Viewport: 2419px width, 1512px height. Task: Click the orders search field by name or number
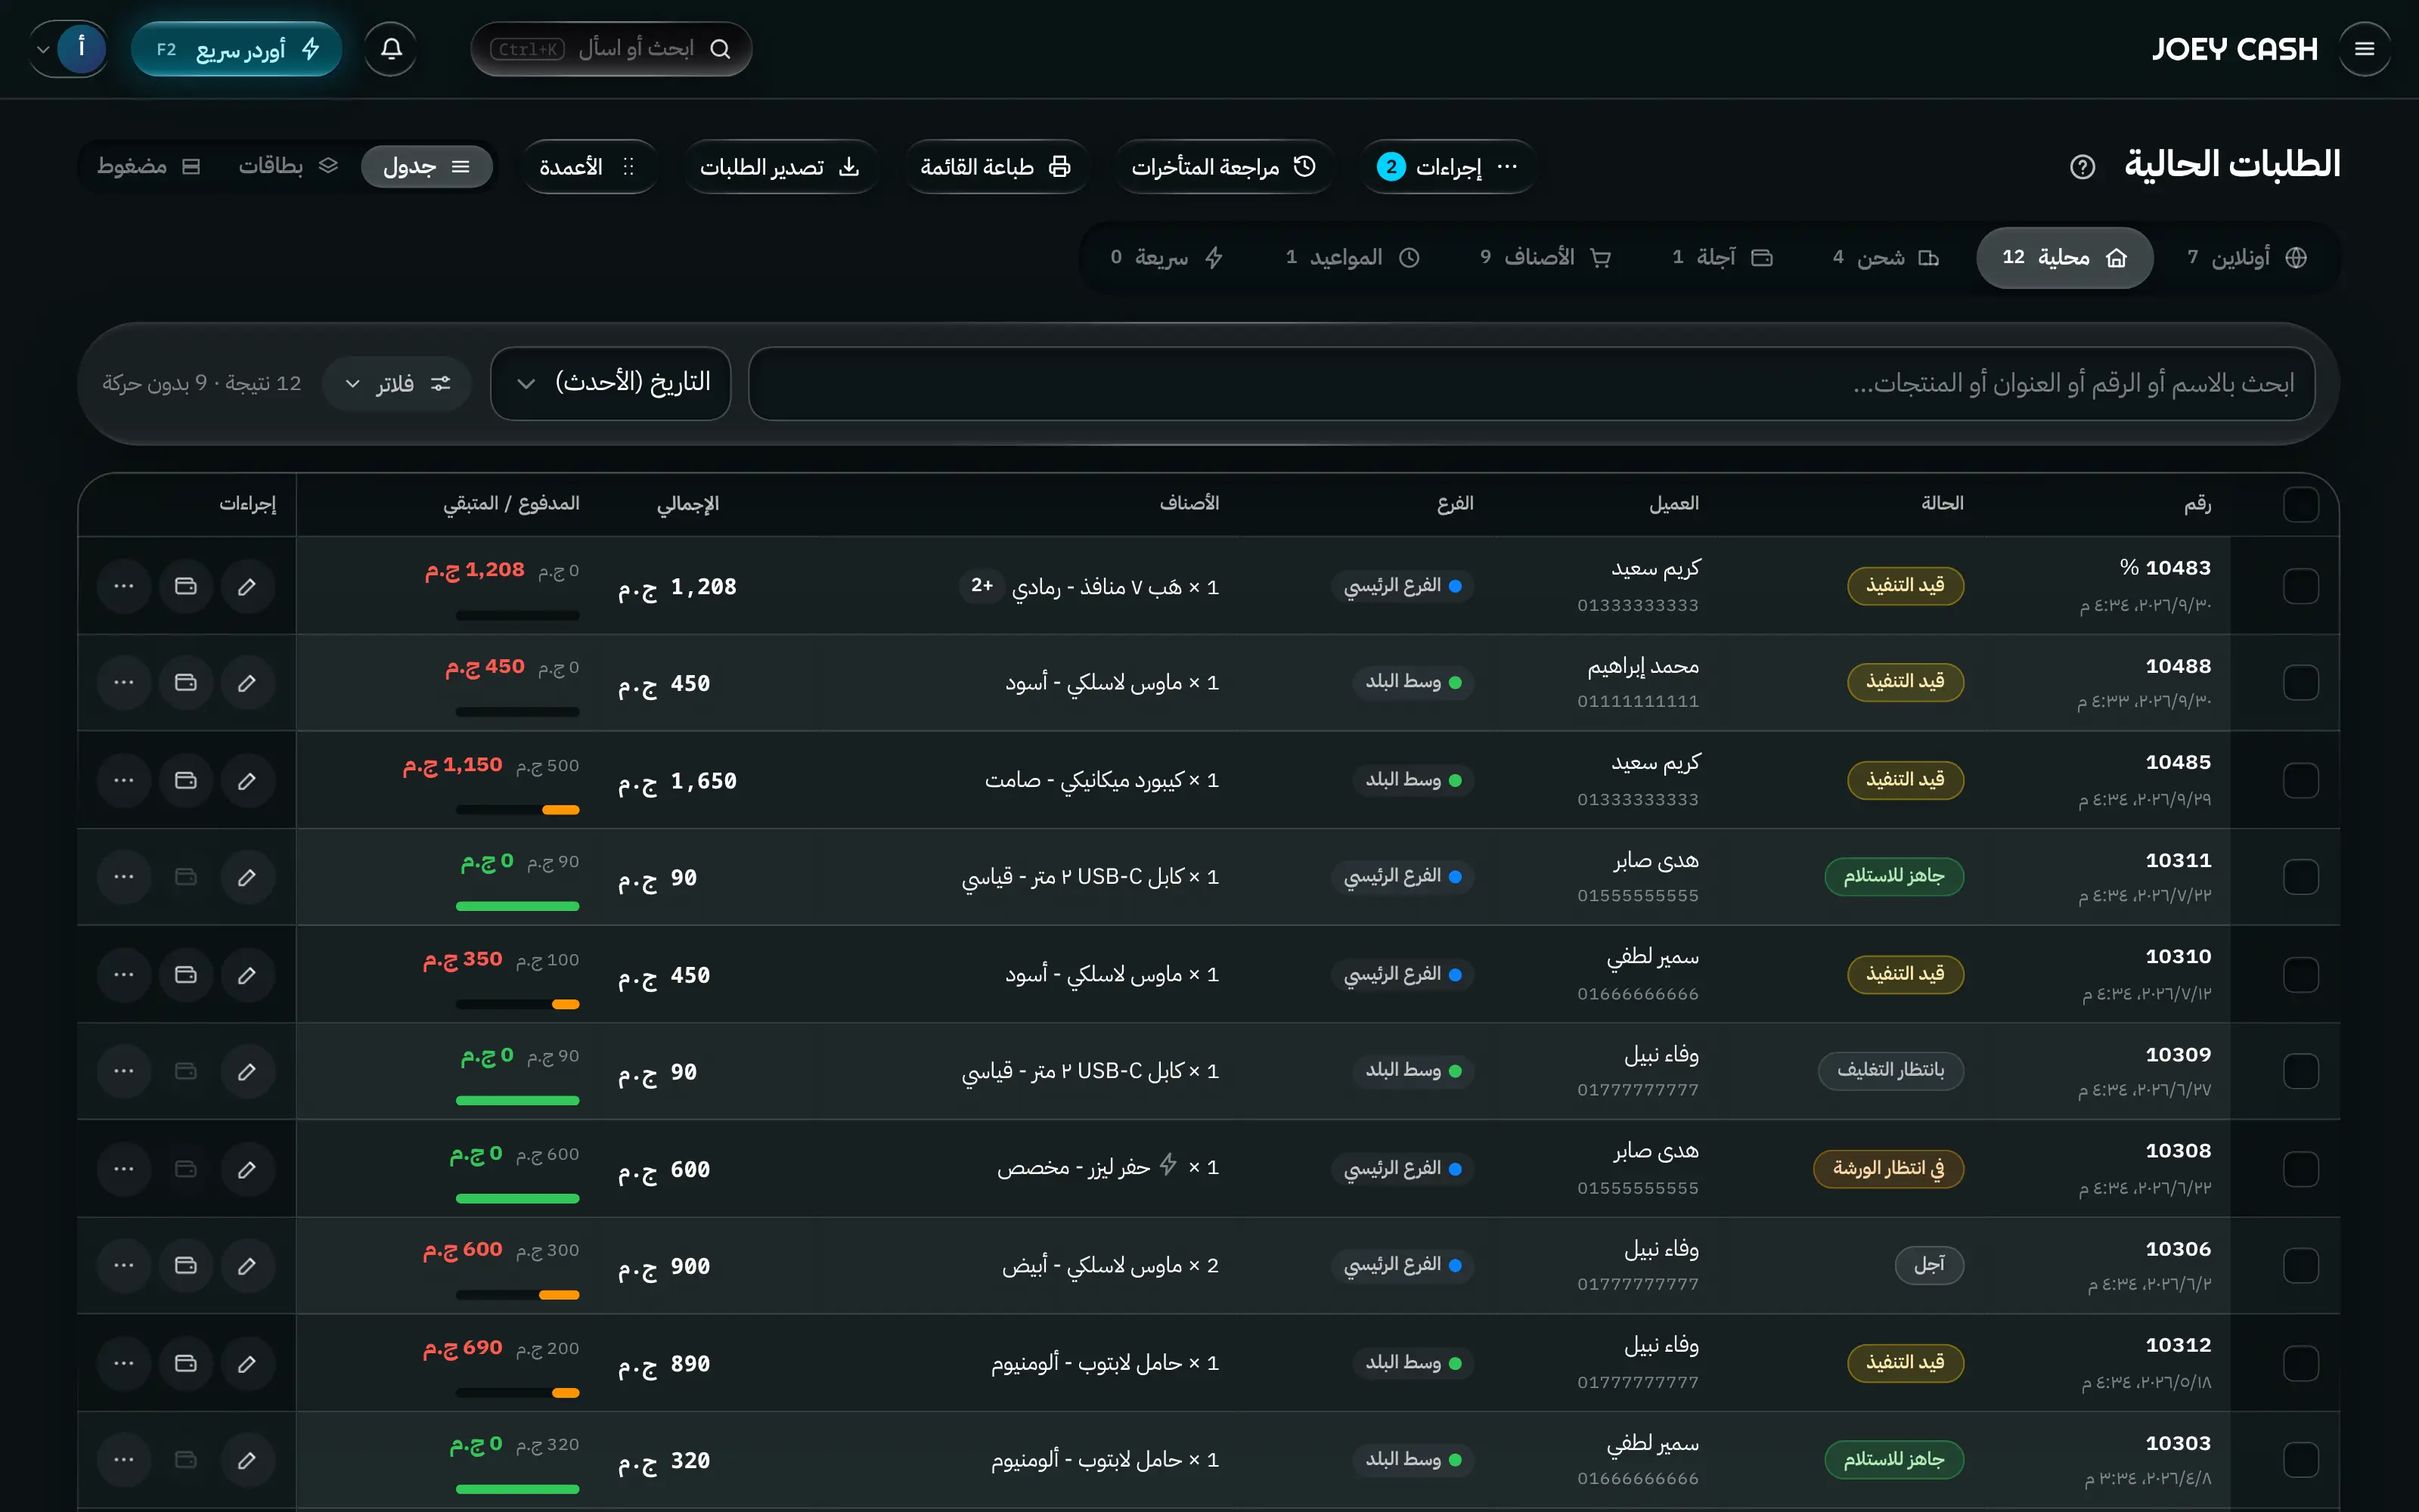(x=1531, y=383)
